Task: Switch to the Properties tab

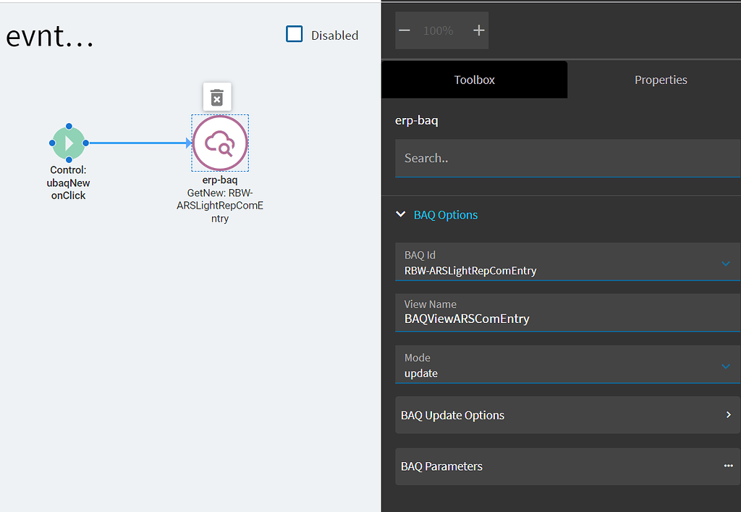Action: (x=660, y=80)
